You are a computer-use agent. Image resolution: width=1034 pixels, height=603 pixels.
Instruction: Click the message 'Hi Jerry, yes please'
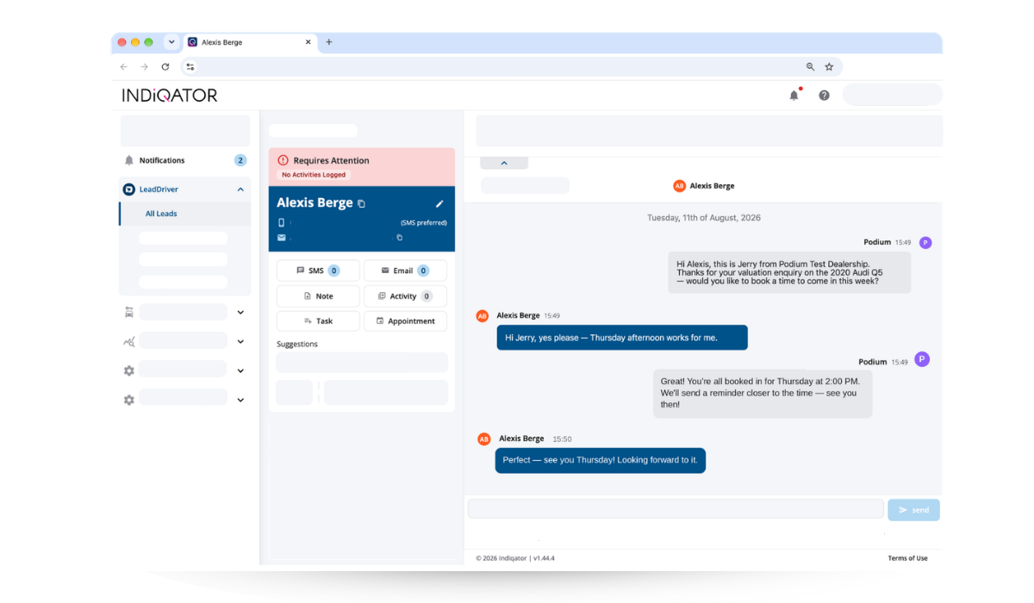tap(622, 338)
